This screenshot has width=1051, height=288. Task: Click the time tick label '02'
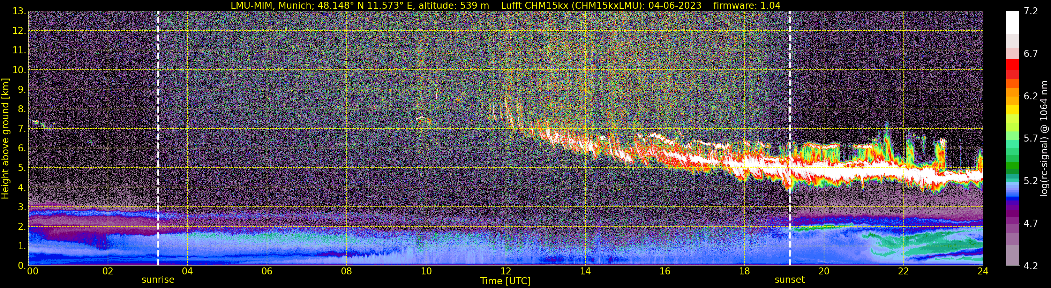click(x=107, y=271)
